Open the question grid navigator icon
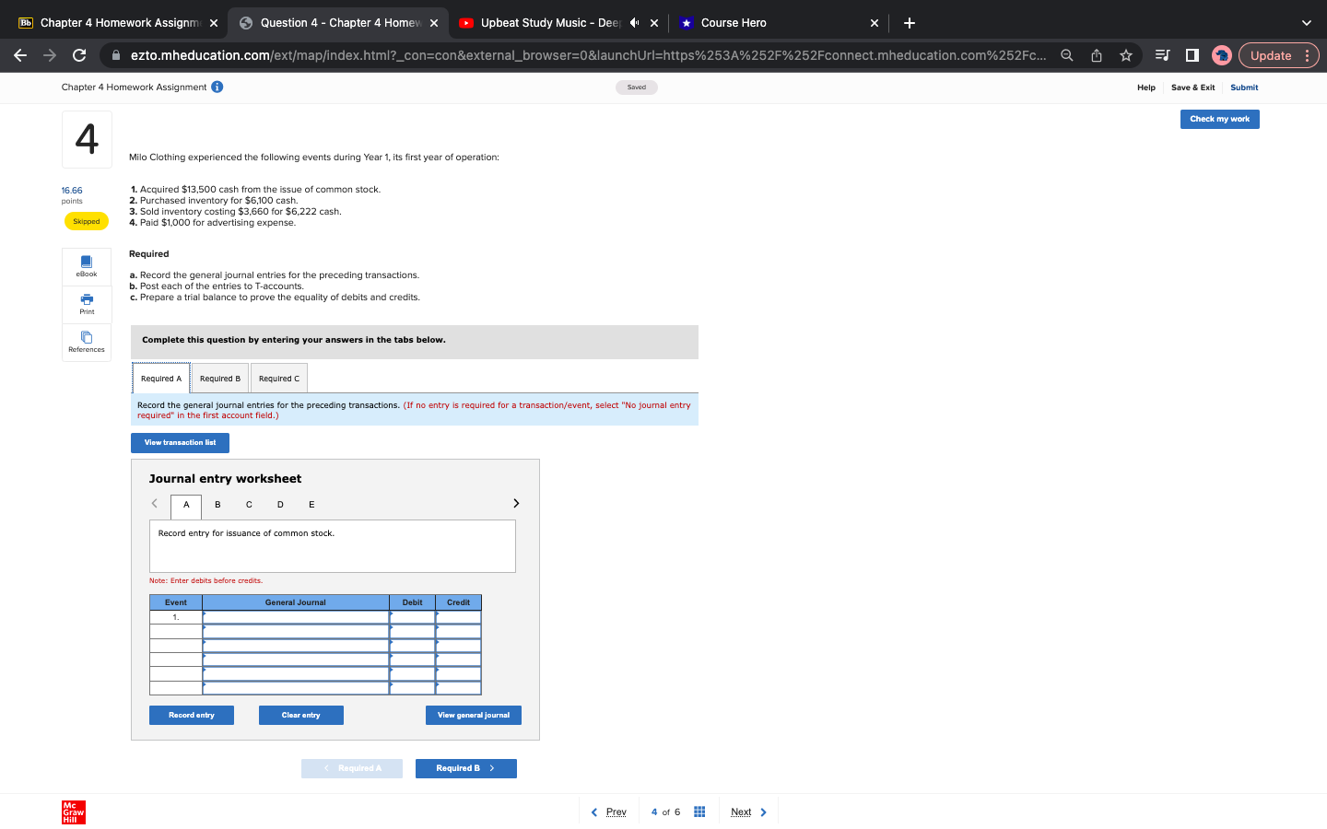The height and width of the screenshot is (829, 1327). (699, 811)
